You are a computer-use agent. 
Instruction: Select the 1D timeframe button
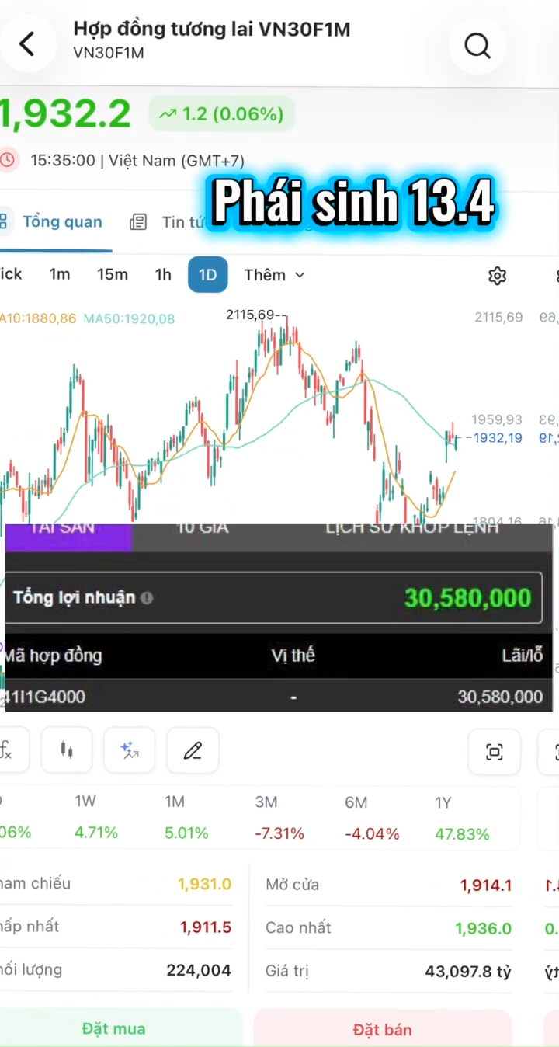tap(207, 275)
